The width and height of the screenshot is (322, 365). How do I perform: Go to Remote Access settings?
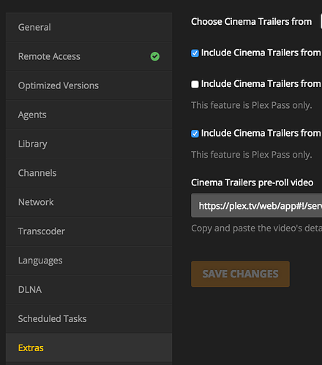click(89, 56)
